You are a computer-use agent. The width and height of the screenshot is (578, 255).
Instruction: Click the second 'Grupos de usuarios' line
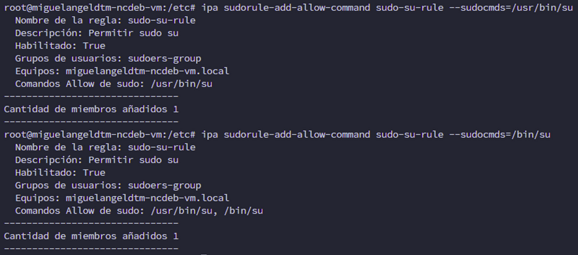click(x=107, y=185)
